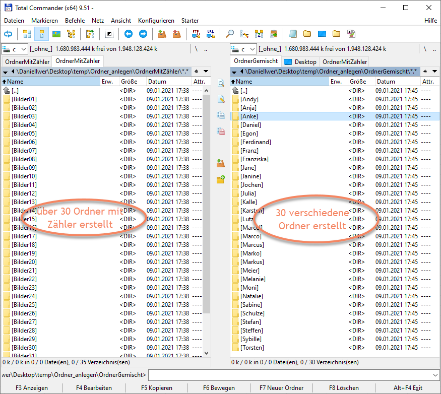This screenshot has height=394, width=441.
Task: Expand the command line history dropdown
Action: (x=435, y=375)
